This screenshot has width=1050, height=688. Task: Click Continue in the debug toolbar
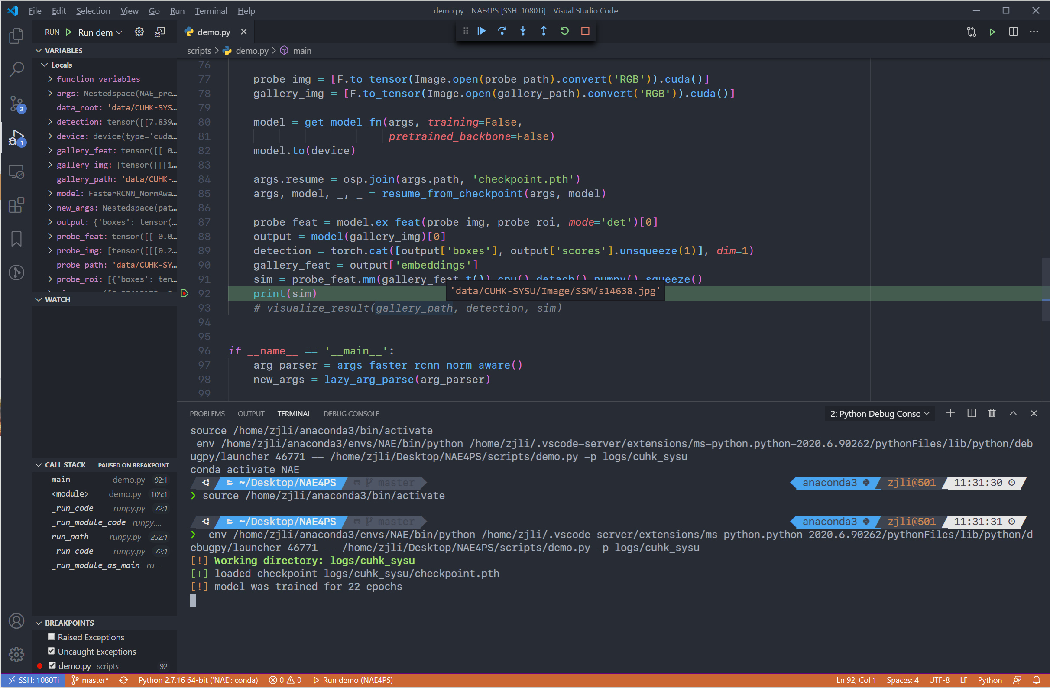coord(481,31)
